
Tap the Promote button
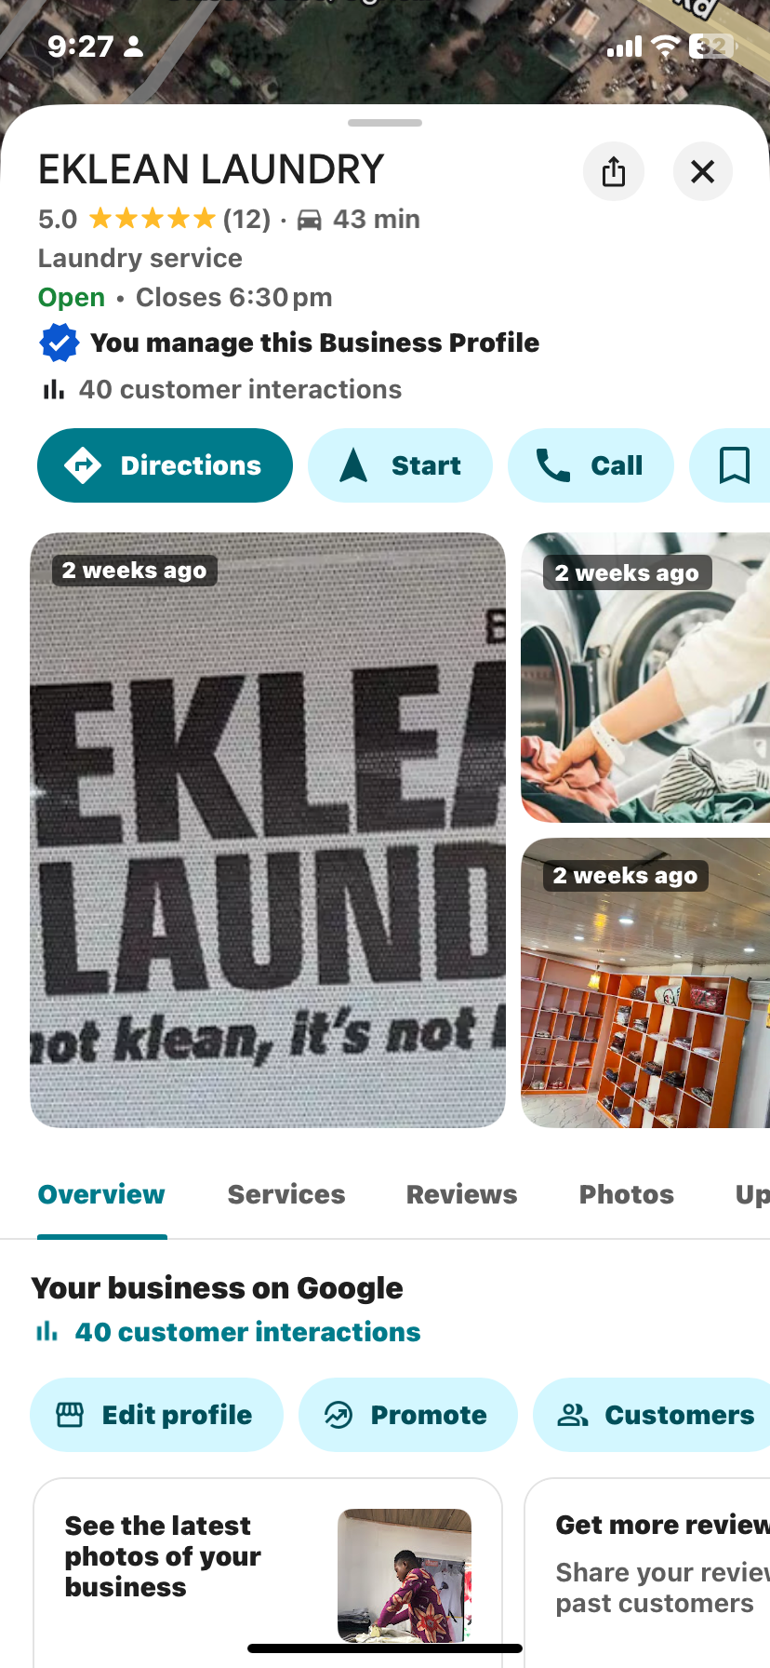pos(407,1415)
